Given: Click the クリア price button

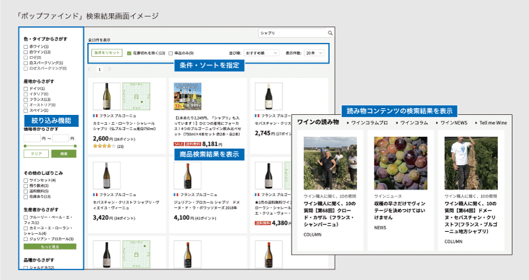Looking at the screenshot, I should pos(36,154).
